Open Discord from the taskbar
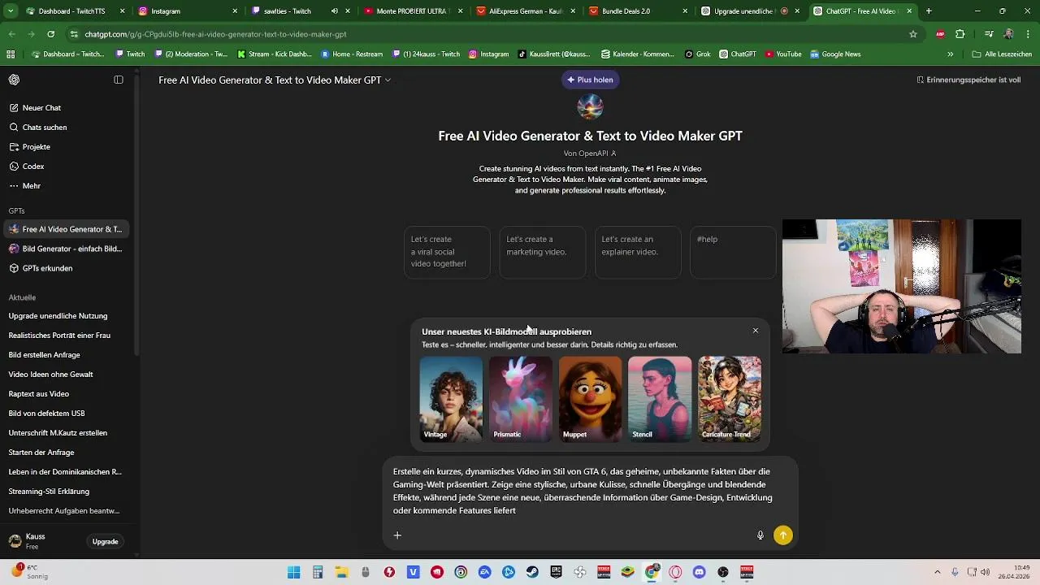This screenshot has width=1040, height=585. tap(700, 572)
